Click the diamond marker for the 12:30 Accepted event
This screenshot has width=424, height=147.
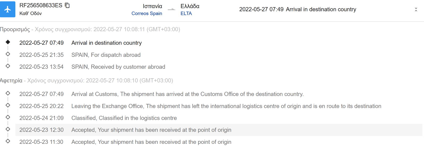[x=8, y=129]
